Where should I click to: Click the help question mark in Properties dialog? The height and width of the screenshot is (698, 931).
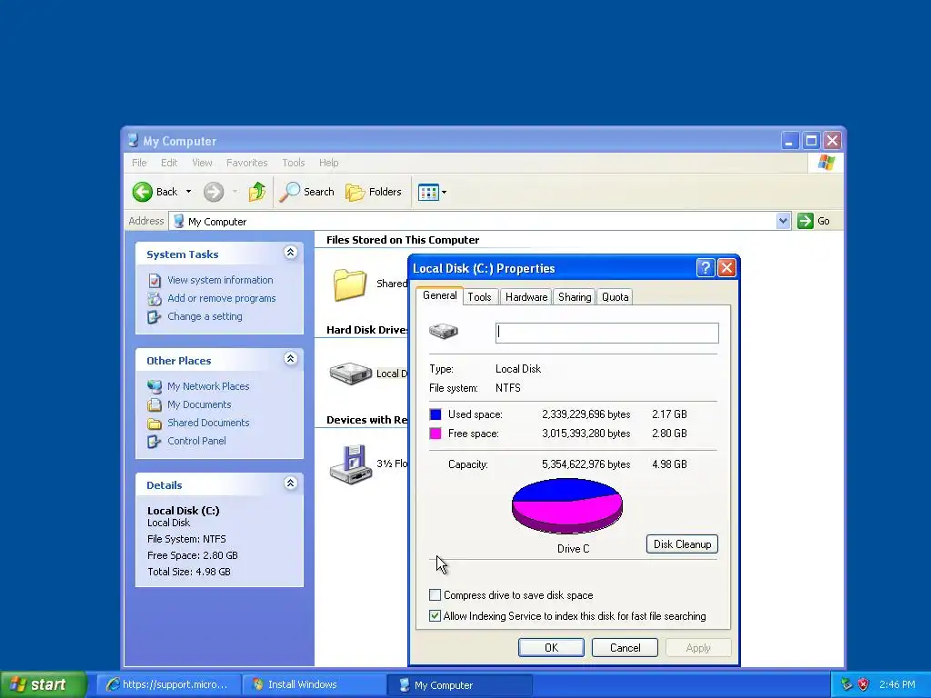tap(705, 268)
